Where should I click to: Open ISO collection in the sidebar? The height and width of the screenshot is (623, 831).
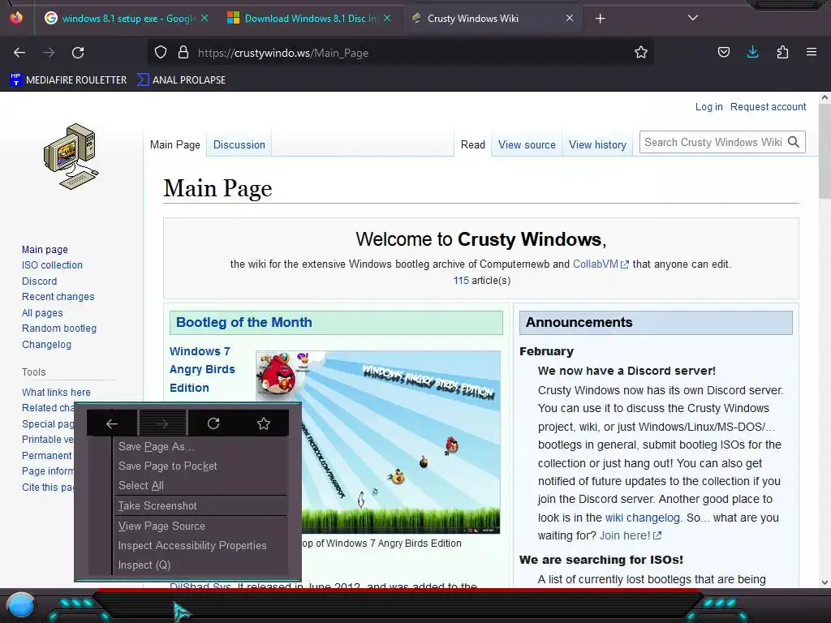click(x=52, y=265)
